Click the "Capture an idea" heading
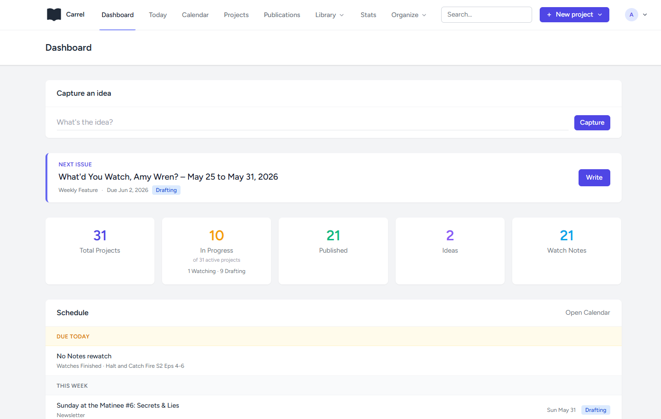661x419 pixels. point(84,93)
